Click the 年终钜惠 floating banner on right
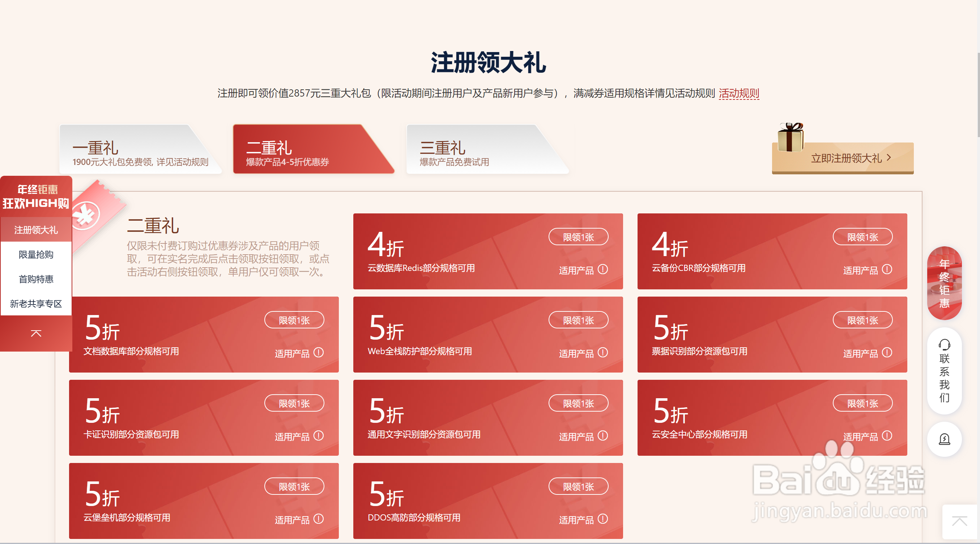The height and width of the screenshot is (544, 980). pos(944,283)
